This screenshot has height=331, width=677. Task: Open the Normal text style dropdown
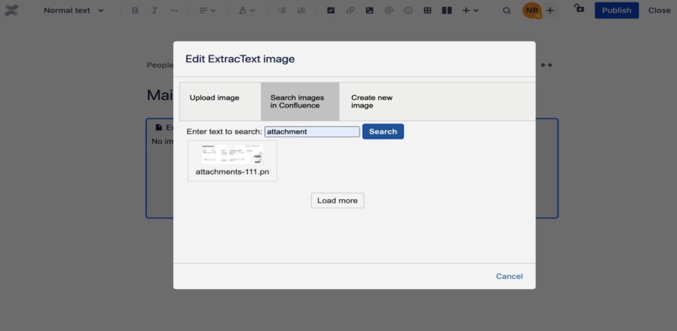tap(73, 10)
